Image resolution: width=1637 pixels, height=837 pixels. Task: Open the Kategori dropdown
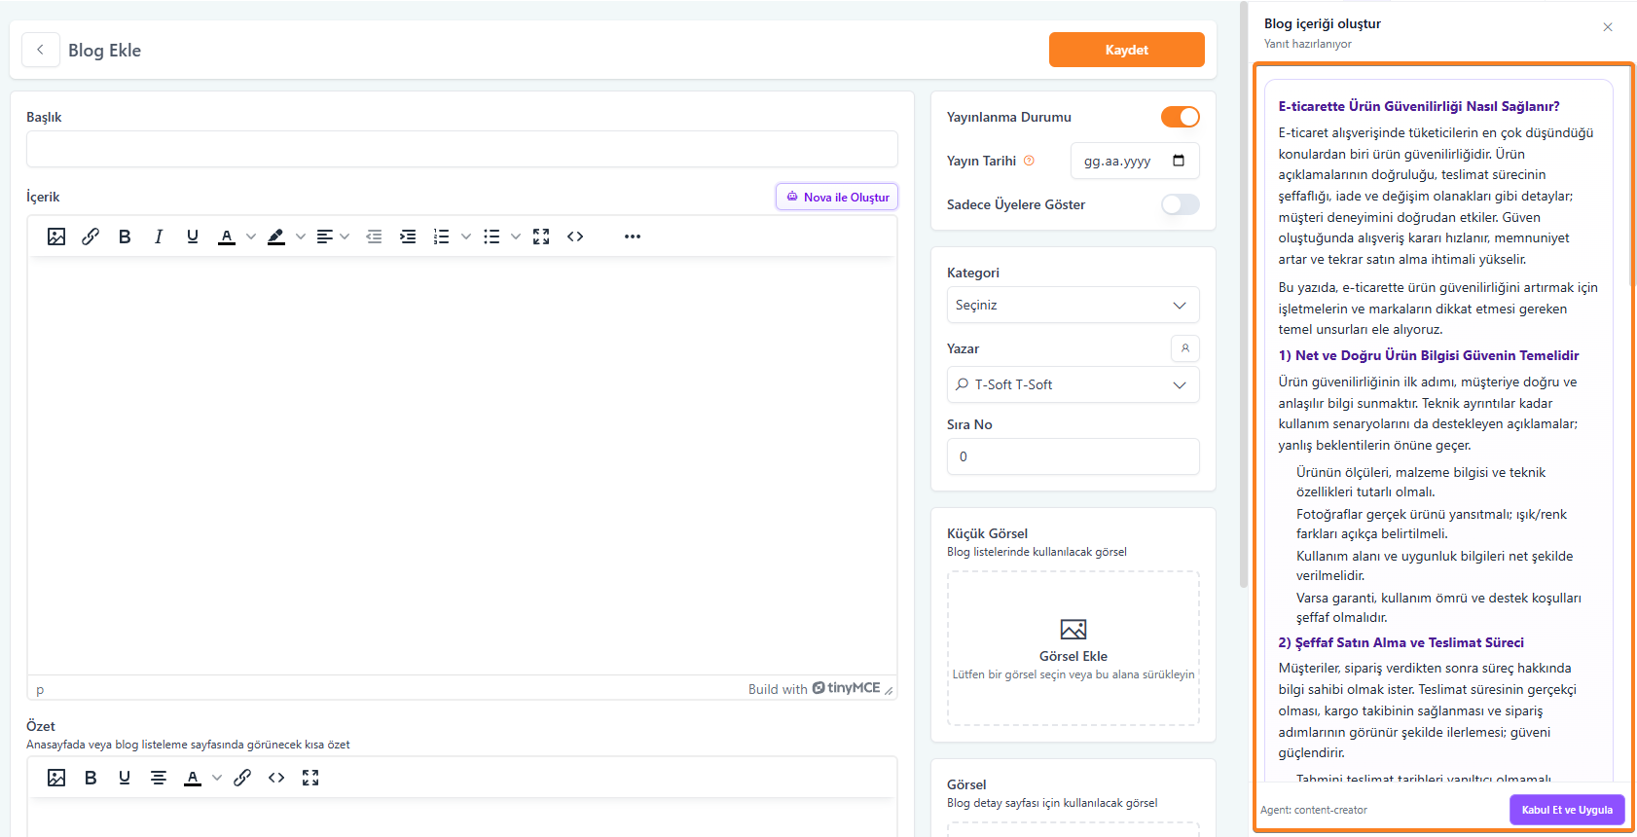[1073, 305]
